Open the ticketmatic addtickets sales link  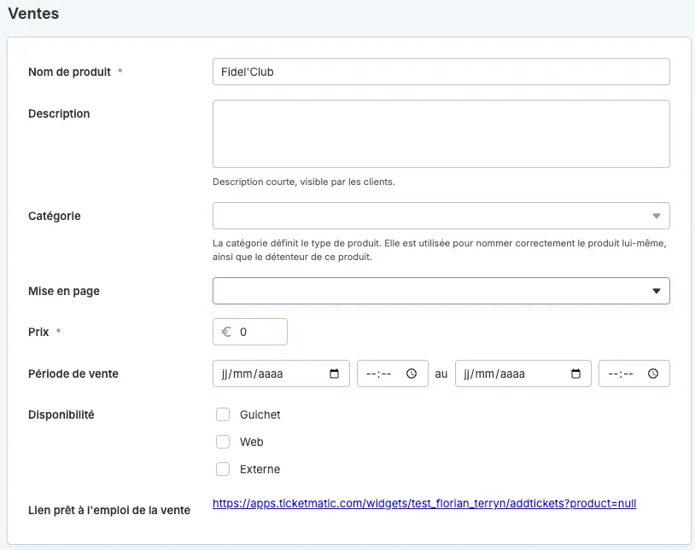[x=424, y=503]
